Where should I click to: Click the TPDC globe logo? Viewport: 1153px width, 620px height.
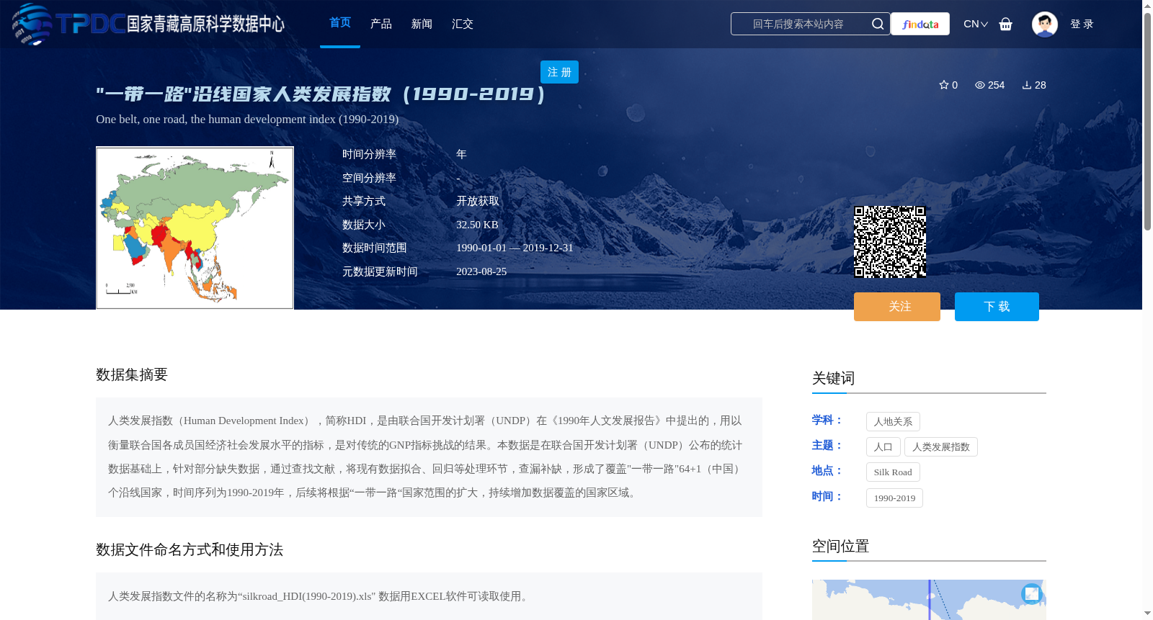coord(32,24)
